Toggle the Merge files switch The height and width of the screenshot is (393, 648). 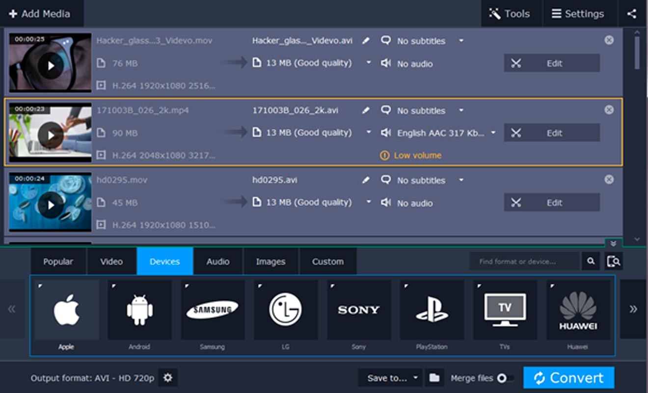(505, 378)
